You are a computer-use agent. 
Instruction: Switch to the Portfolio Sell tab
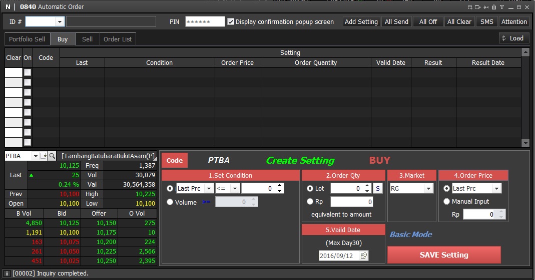tap(27, 39)
